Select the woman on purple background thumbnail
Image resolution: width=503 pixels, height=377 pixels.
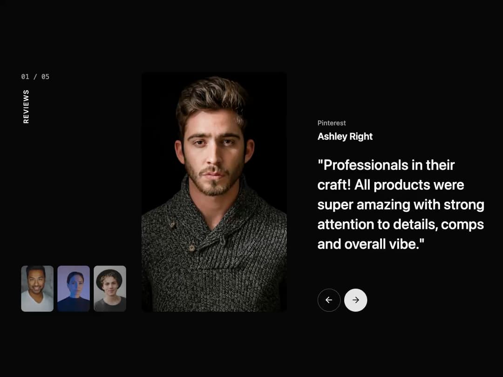[x=74, y=289]
